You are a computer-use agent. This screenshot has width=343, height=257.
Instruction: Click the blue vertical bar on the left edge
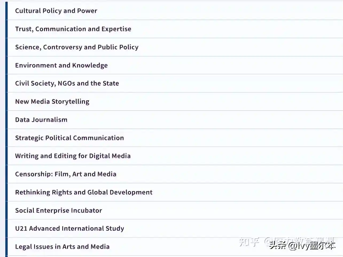(6, 128)
